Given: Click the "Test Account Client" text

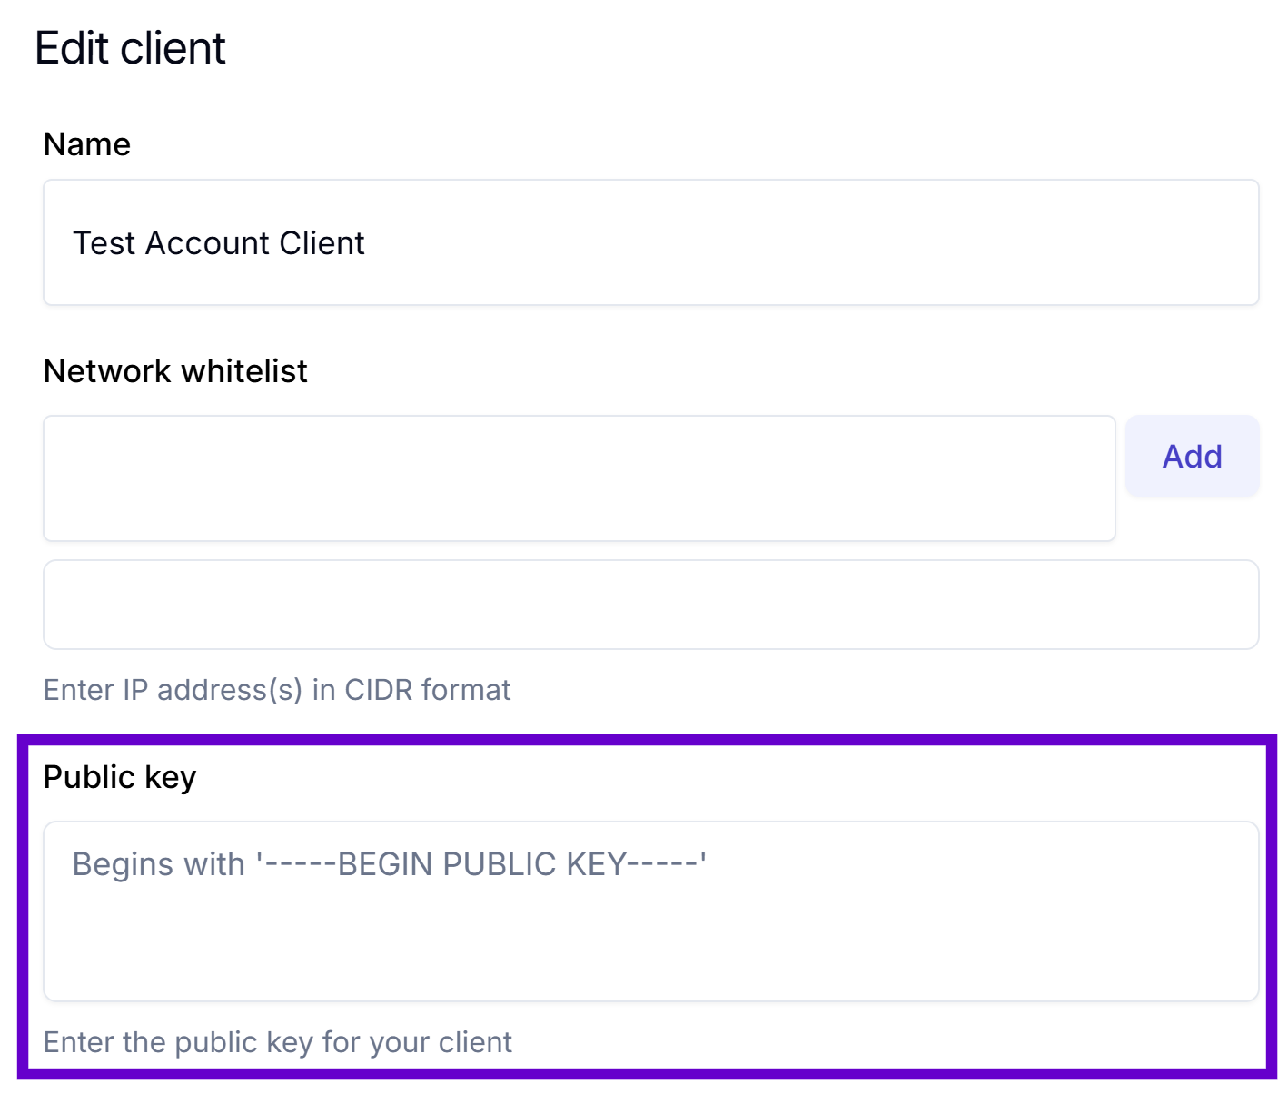Looking at the screenshot, I should pyautogui.click(x=218, y=243).
